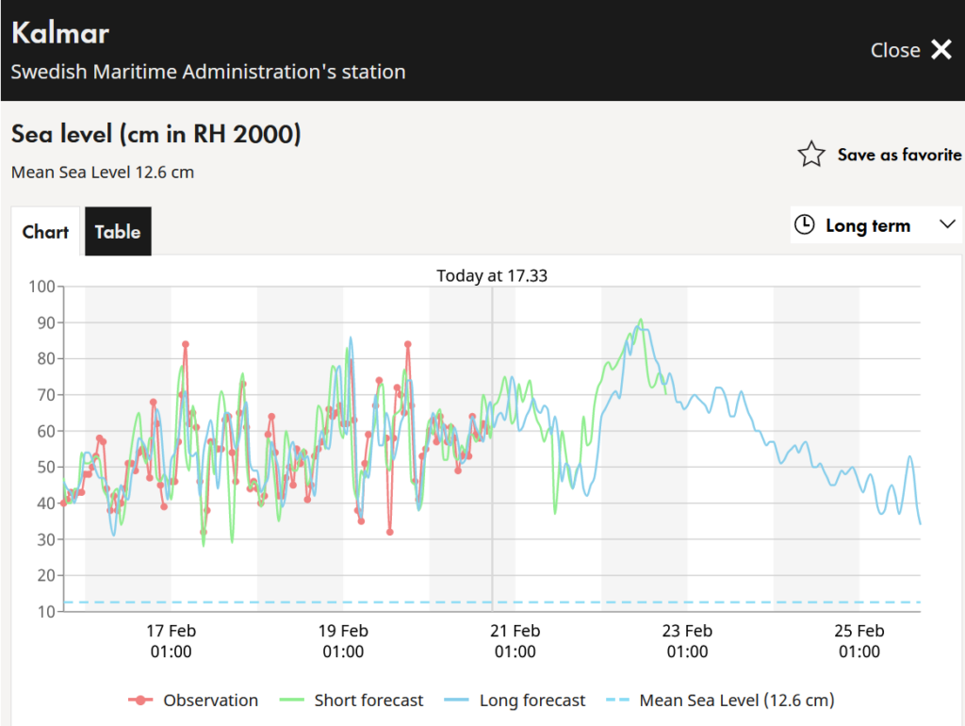Click the Close text label in header
Screen dimensions: 965x726
click(x=894, y=51)
